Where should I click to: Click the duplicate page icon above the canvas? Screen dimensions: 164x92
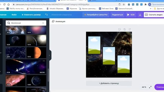point(125,29)
